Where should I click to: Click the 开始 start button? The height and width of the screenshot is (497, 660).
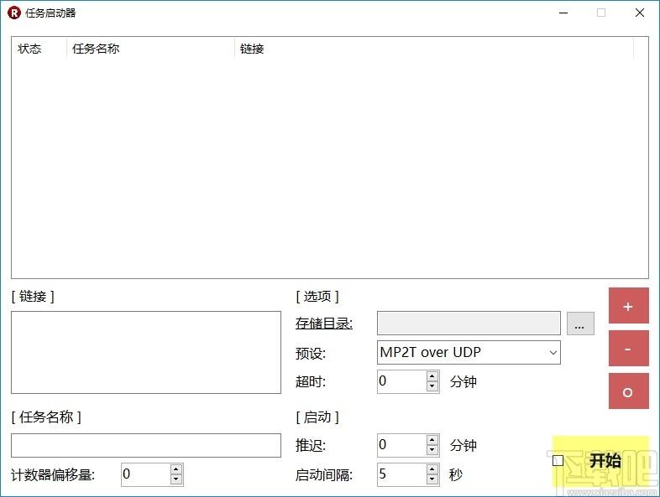click(x=605, y=460)
